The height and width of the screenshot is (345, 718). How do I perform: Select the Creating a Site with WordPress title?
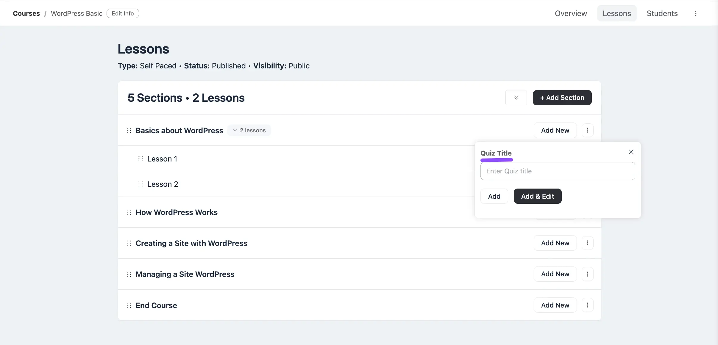click(x=191, y=243)
